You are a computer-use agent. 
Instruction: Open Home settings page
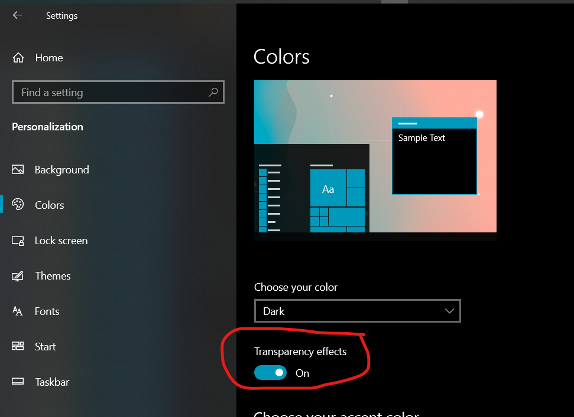coord(49,58)
